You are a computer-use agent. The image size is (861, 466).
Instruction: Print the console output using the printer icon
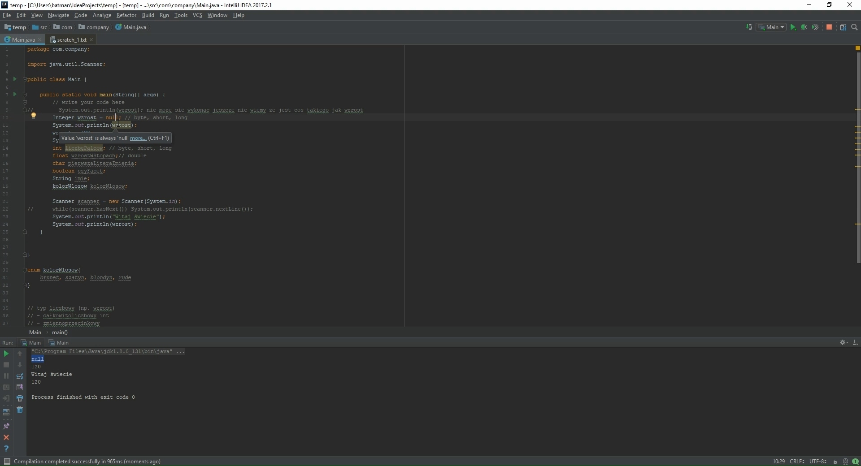click(x=20, y=398)
